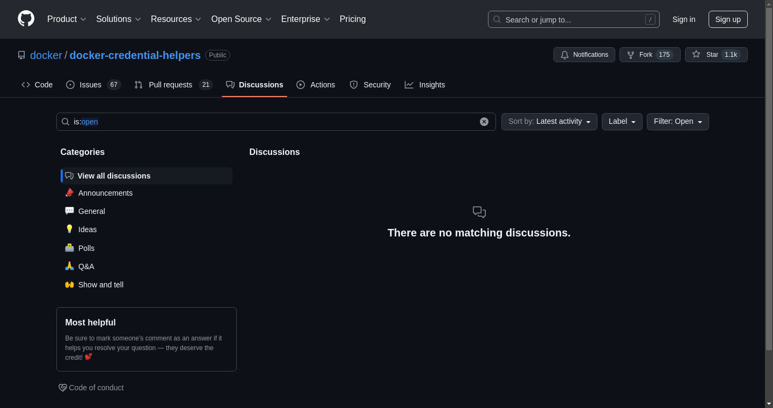773x408 pixels.
Task: Open the Security tab
Action: pos(370,85)
